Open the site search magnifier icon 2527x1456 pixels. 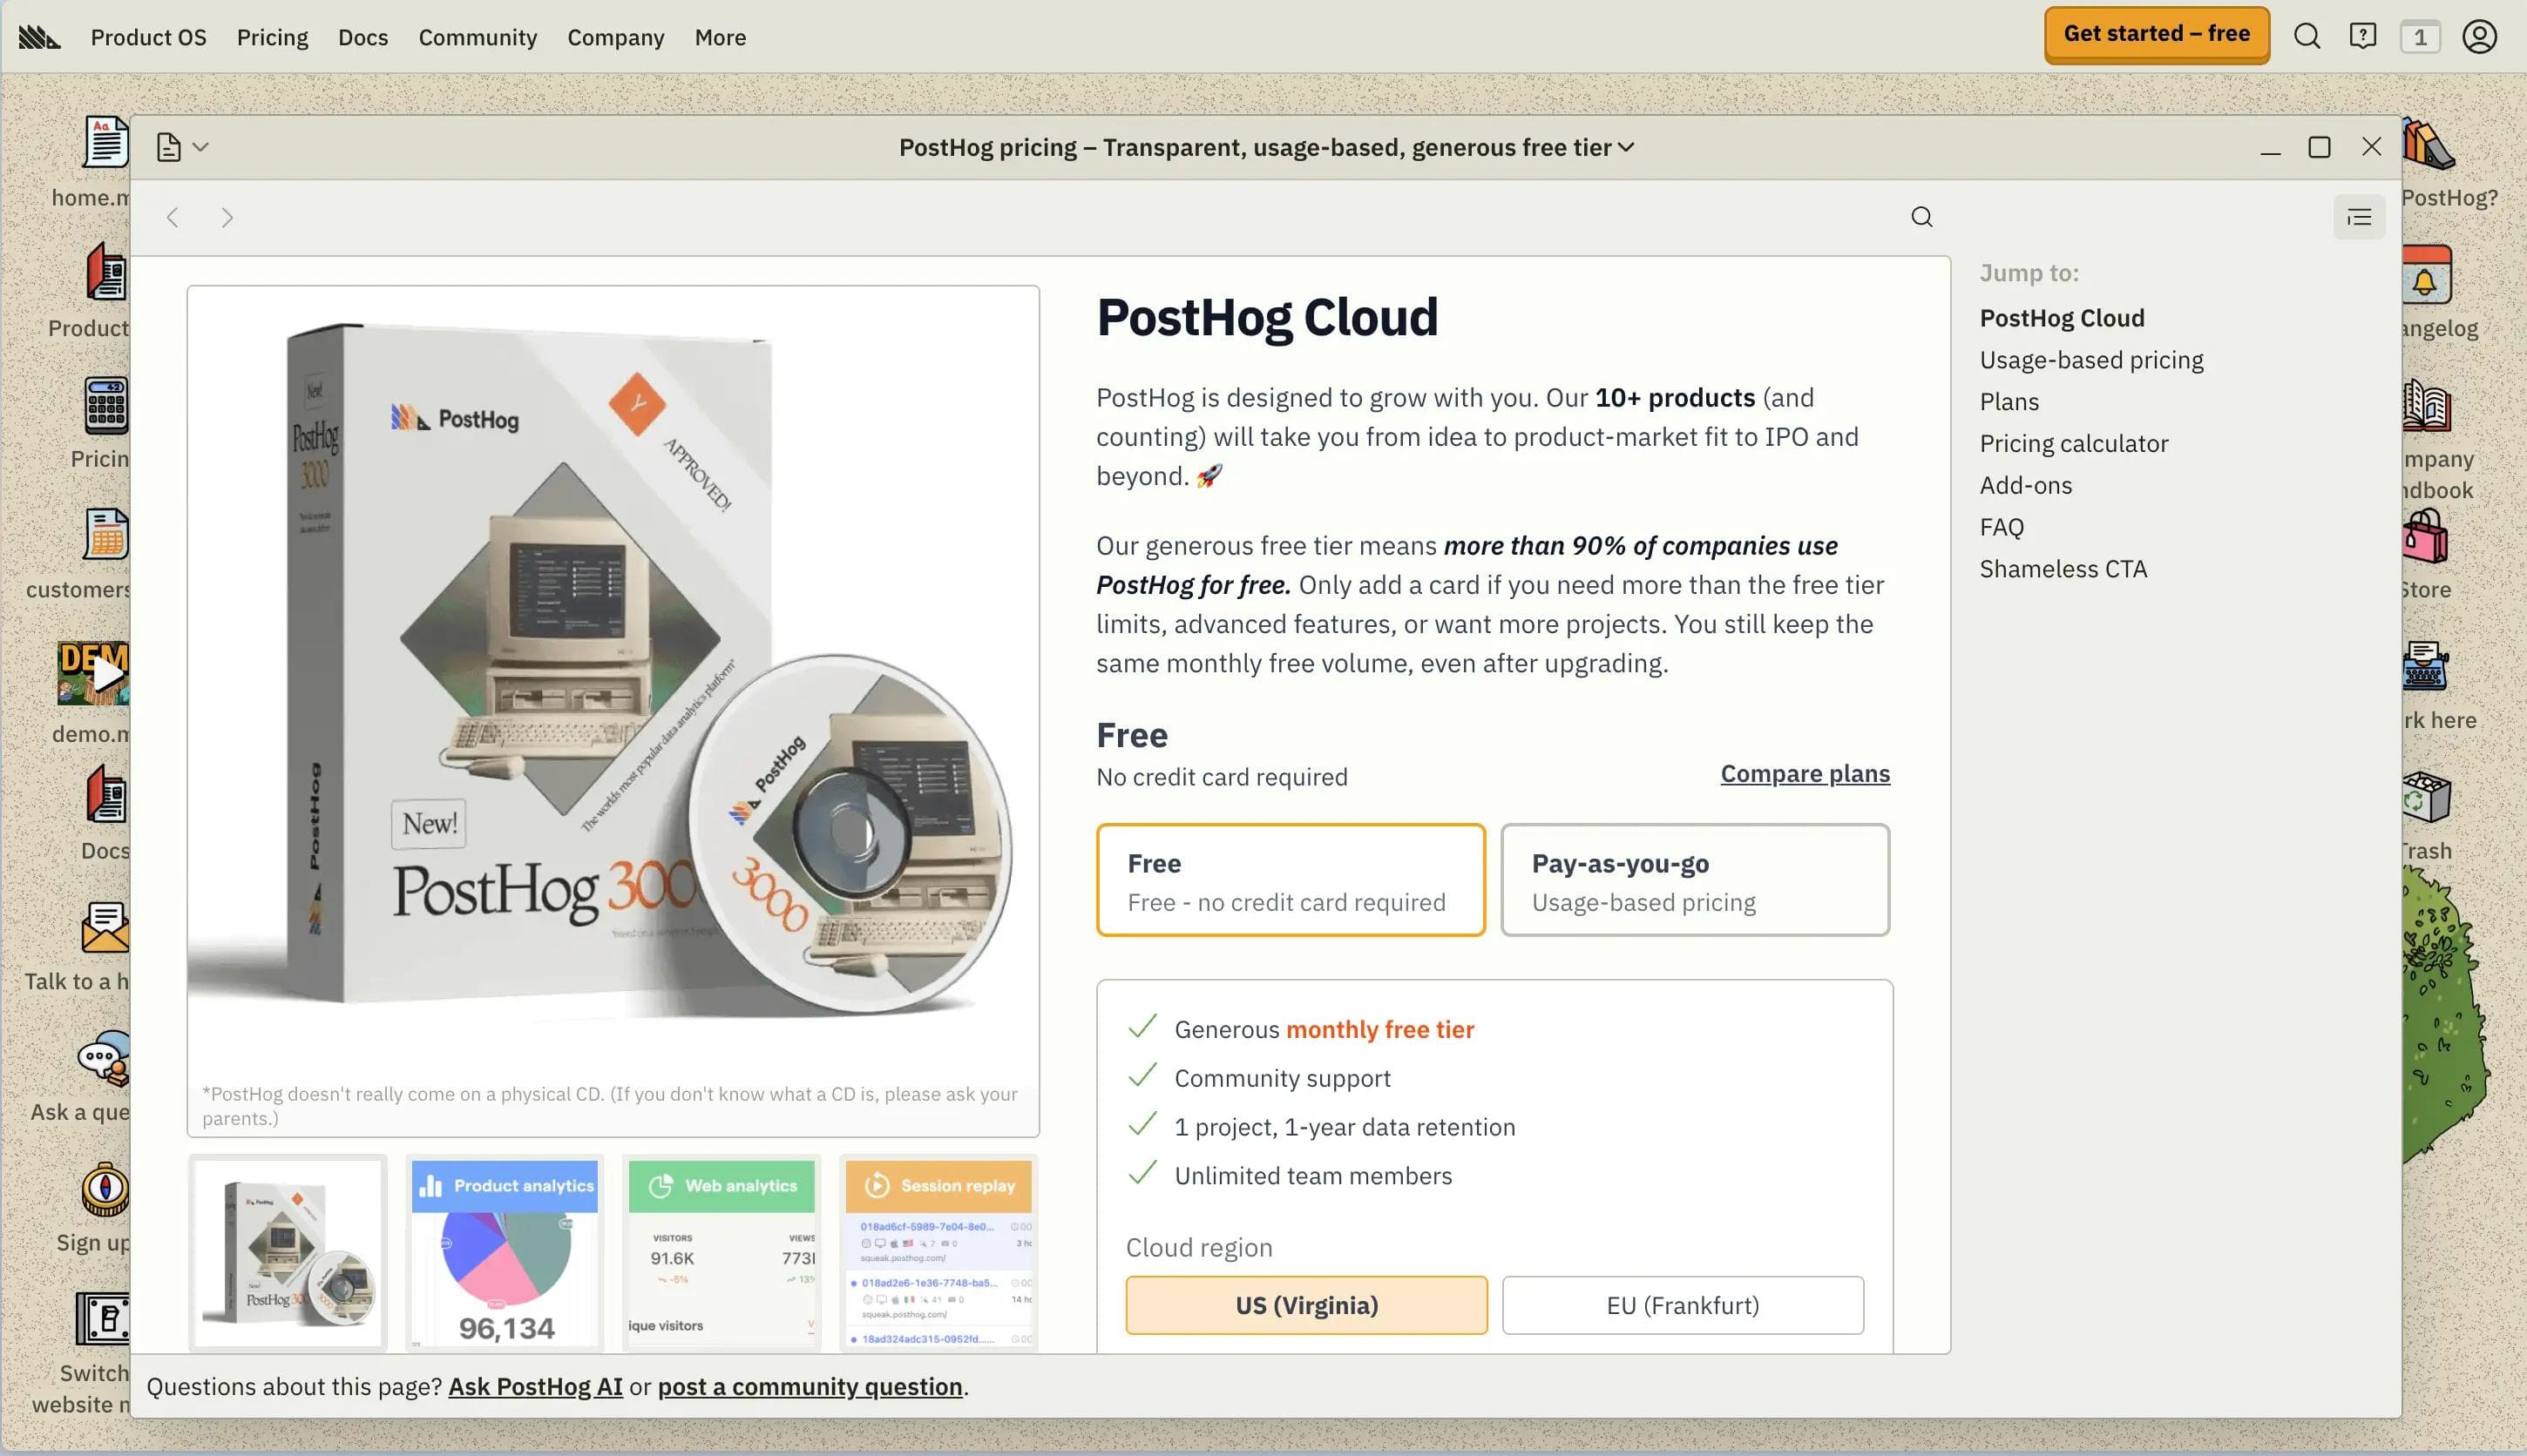2307,37
